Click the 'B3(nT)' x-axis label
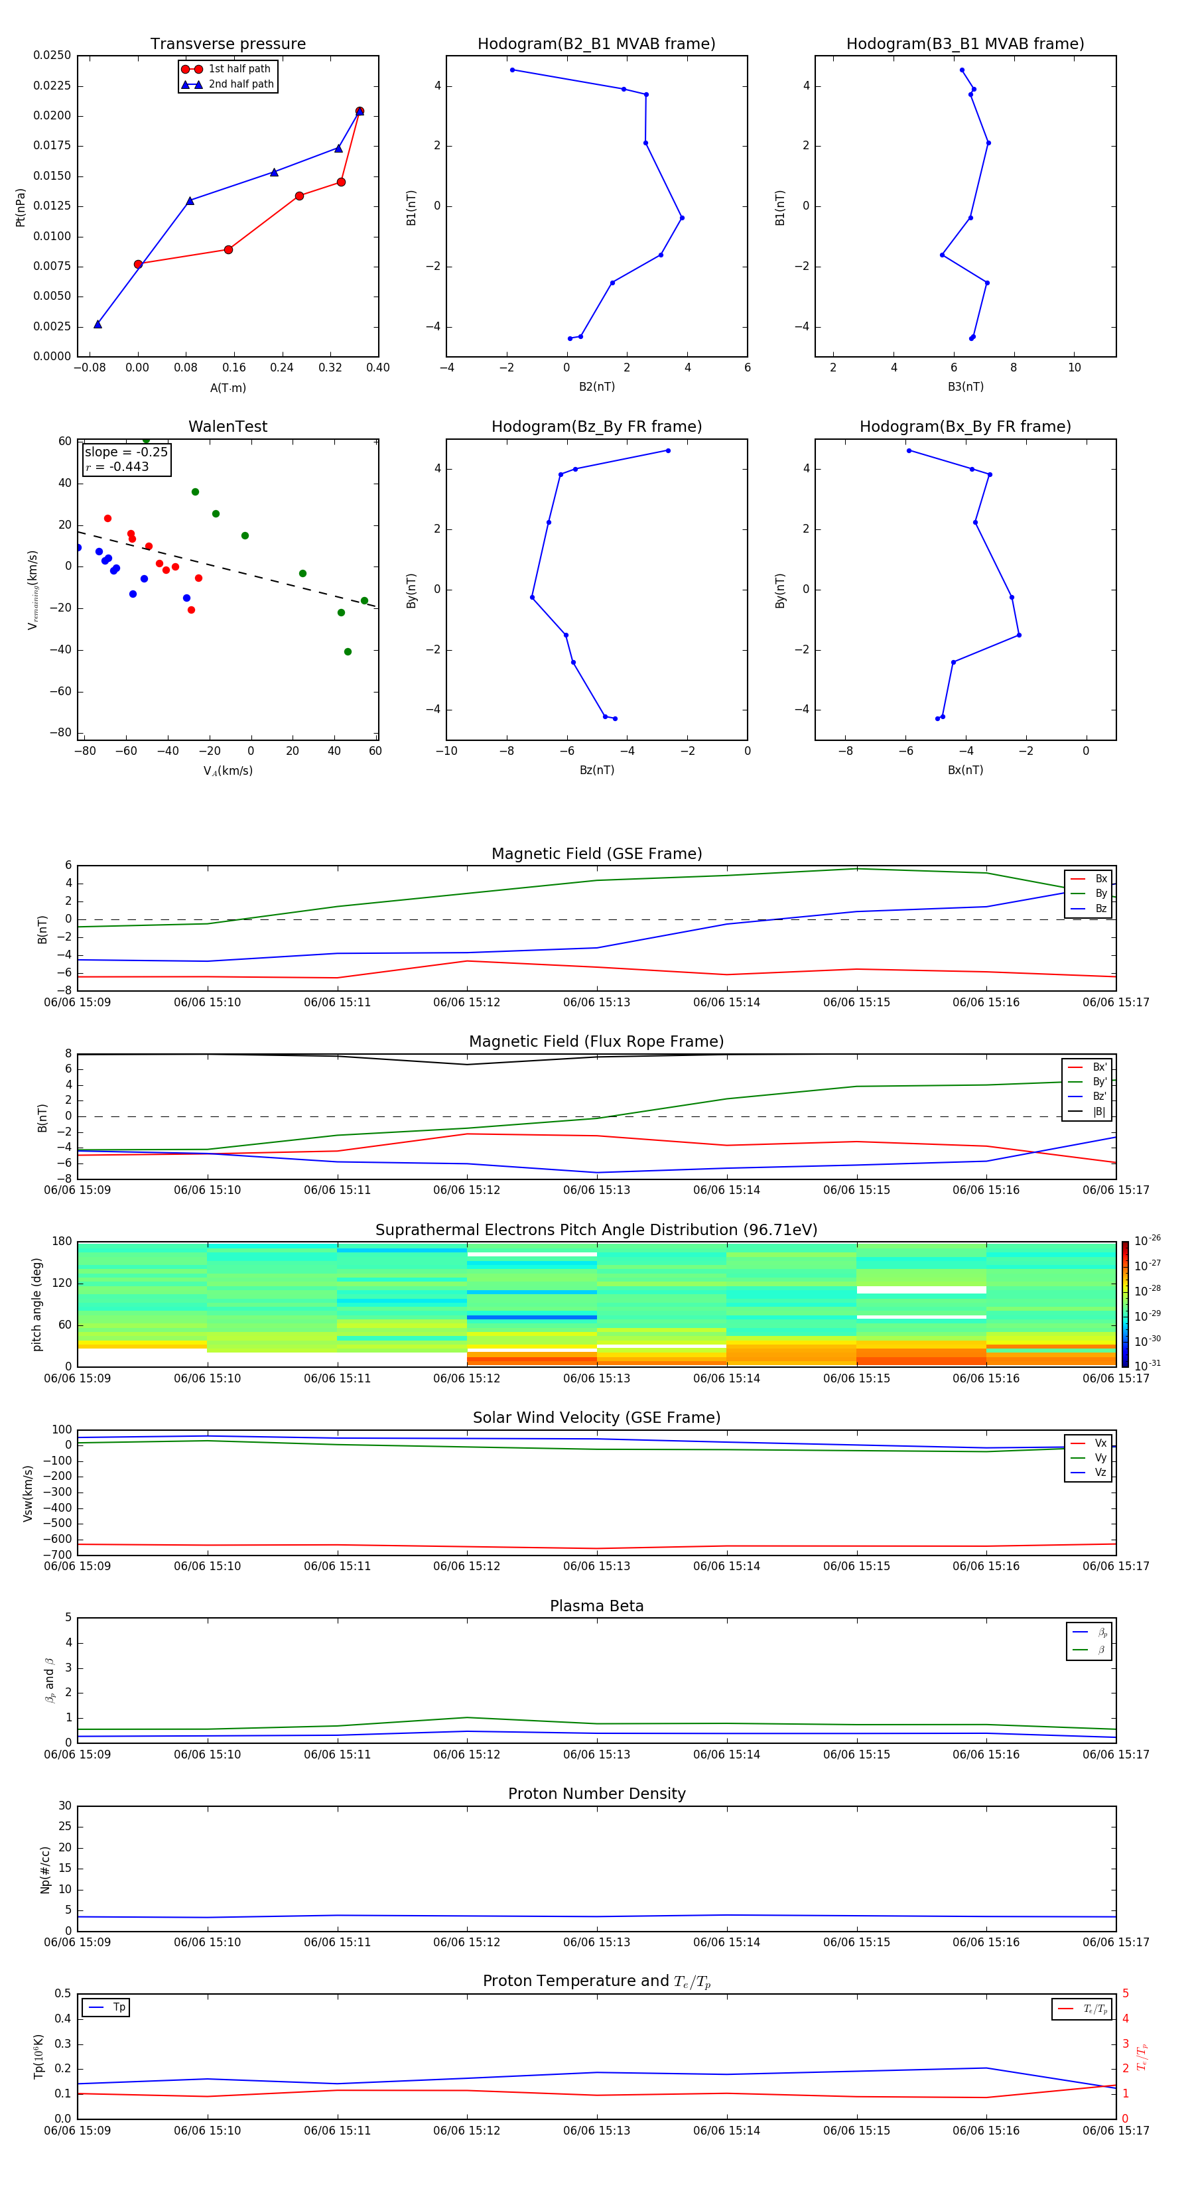 click(965, 387)
